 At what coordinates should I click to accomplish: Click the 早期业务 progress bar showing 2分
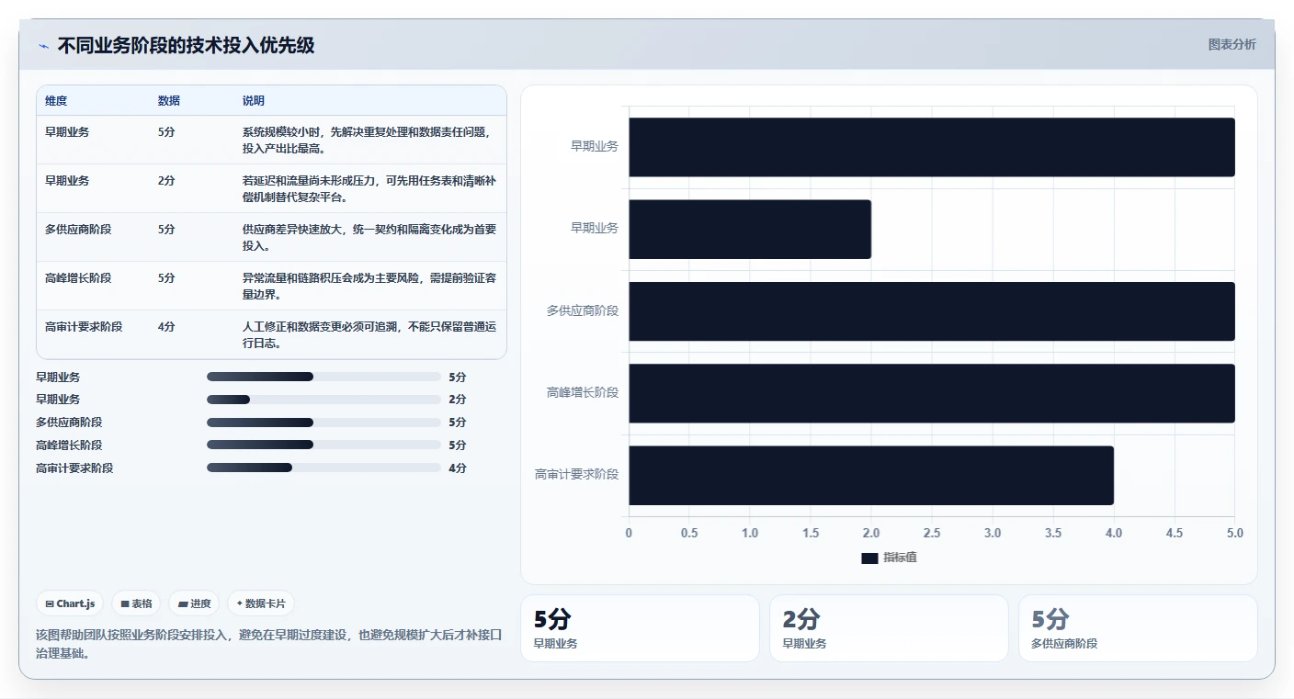323,400
